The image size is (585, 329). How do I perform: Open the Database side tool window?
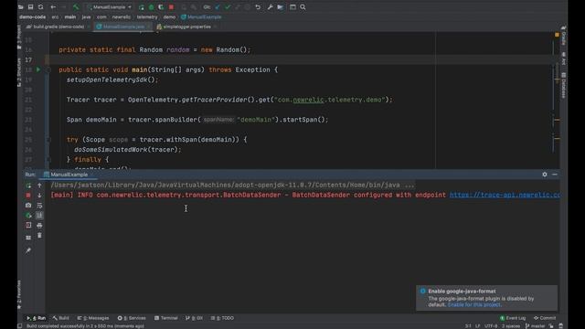pyautogui.click(x=564, y=86)
